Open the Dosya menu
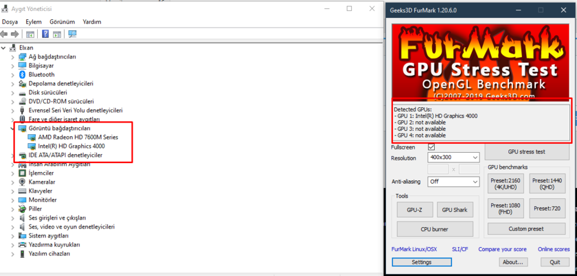Image resolution: width=577 pixels, height=276 pixels. pyautogui.click(x=10, y=22)
